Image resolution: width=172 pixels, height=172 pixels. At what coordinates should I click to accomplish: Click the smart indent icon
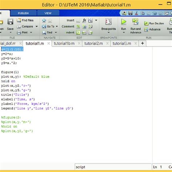tap(78, 32)
